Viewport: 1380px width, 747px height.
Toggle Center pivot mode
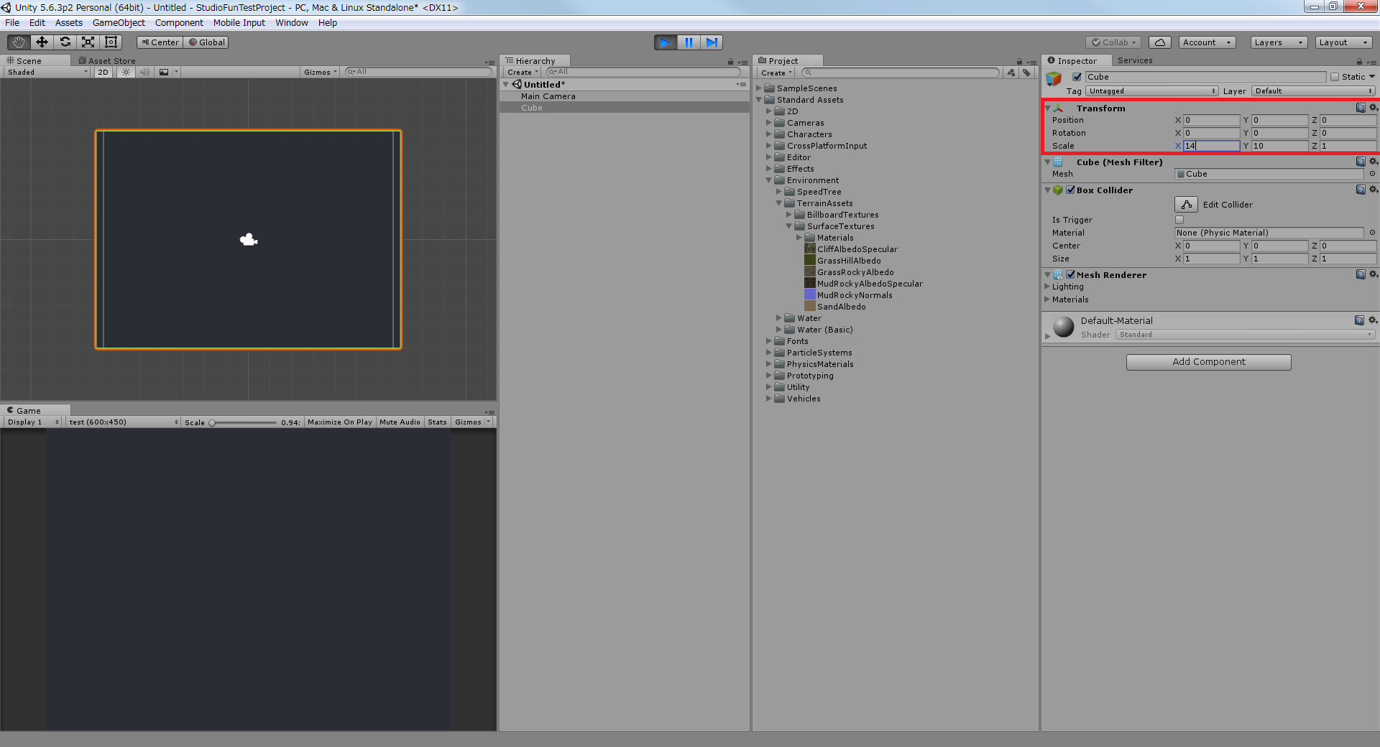point(160,42)
